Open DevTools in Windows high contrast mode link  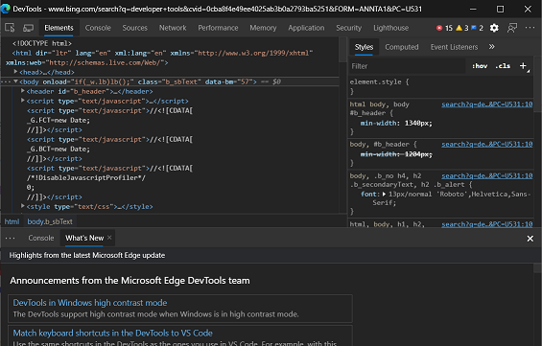tap(90, 303)
